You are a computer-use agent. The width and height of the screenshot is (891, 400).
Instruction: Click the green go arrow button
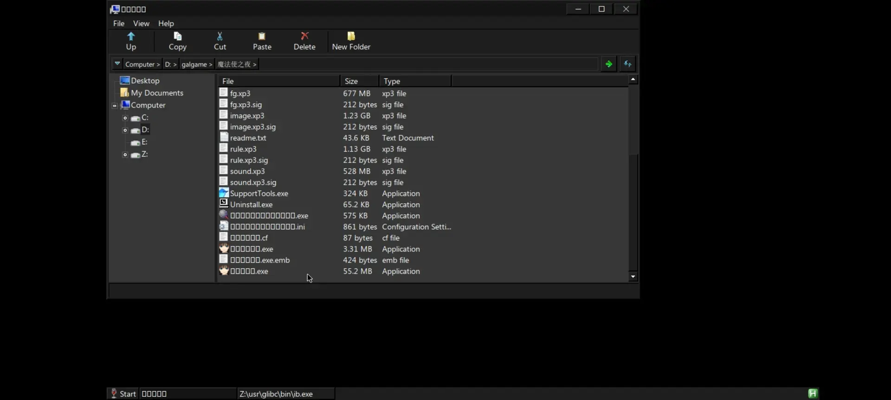tap(608, 64)
